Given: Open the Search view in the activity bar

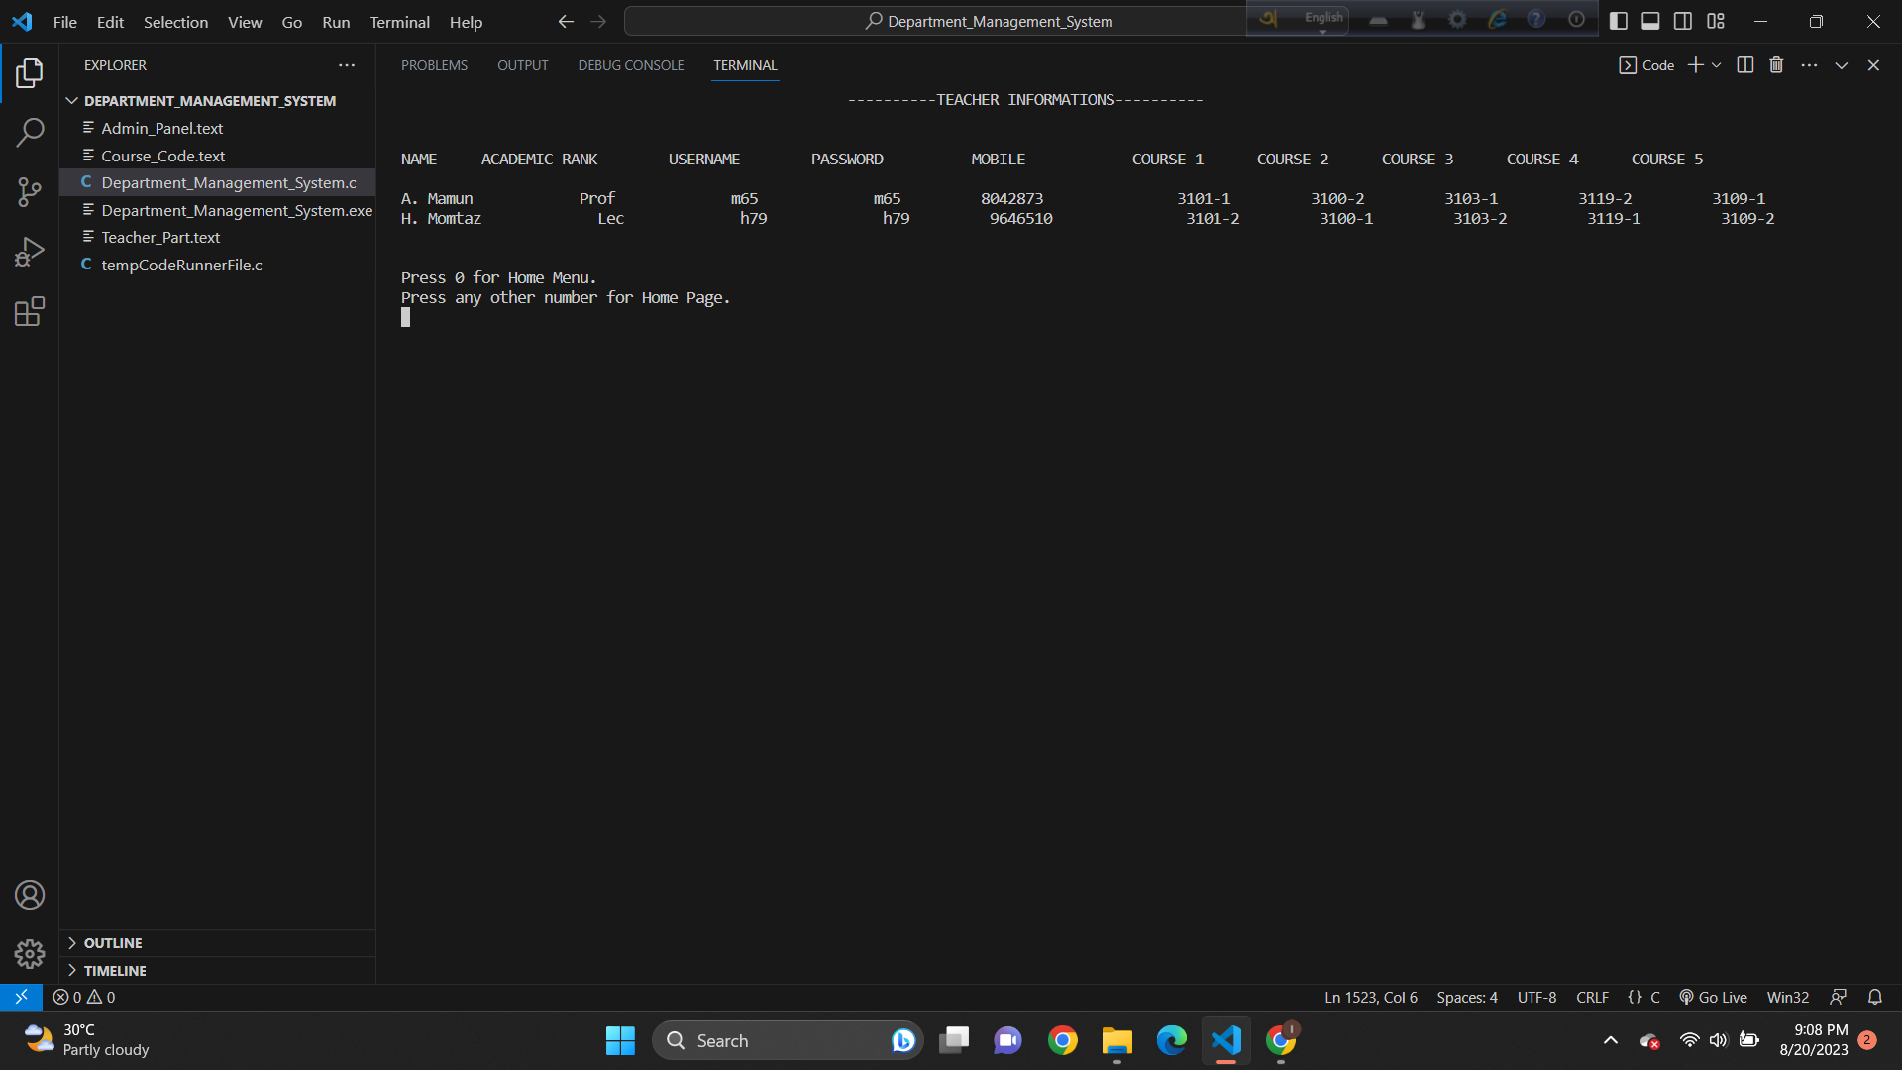Looking at the screenshot, I should (x=30, y=132).
